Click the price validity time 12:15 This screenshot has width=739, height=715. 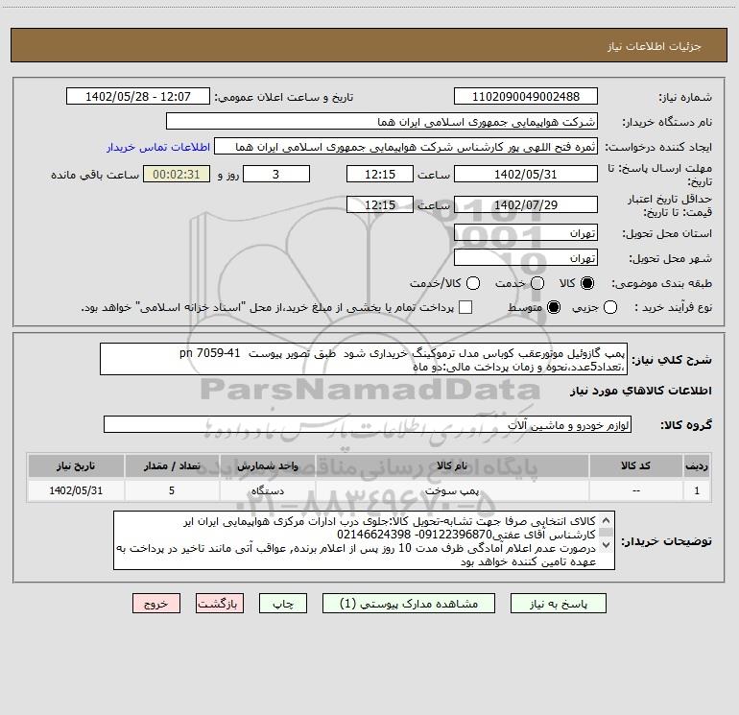380,204
